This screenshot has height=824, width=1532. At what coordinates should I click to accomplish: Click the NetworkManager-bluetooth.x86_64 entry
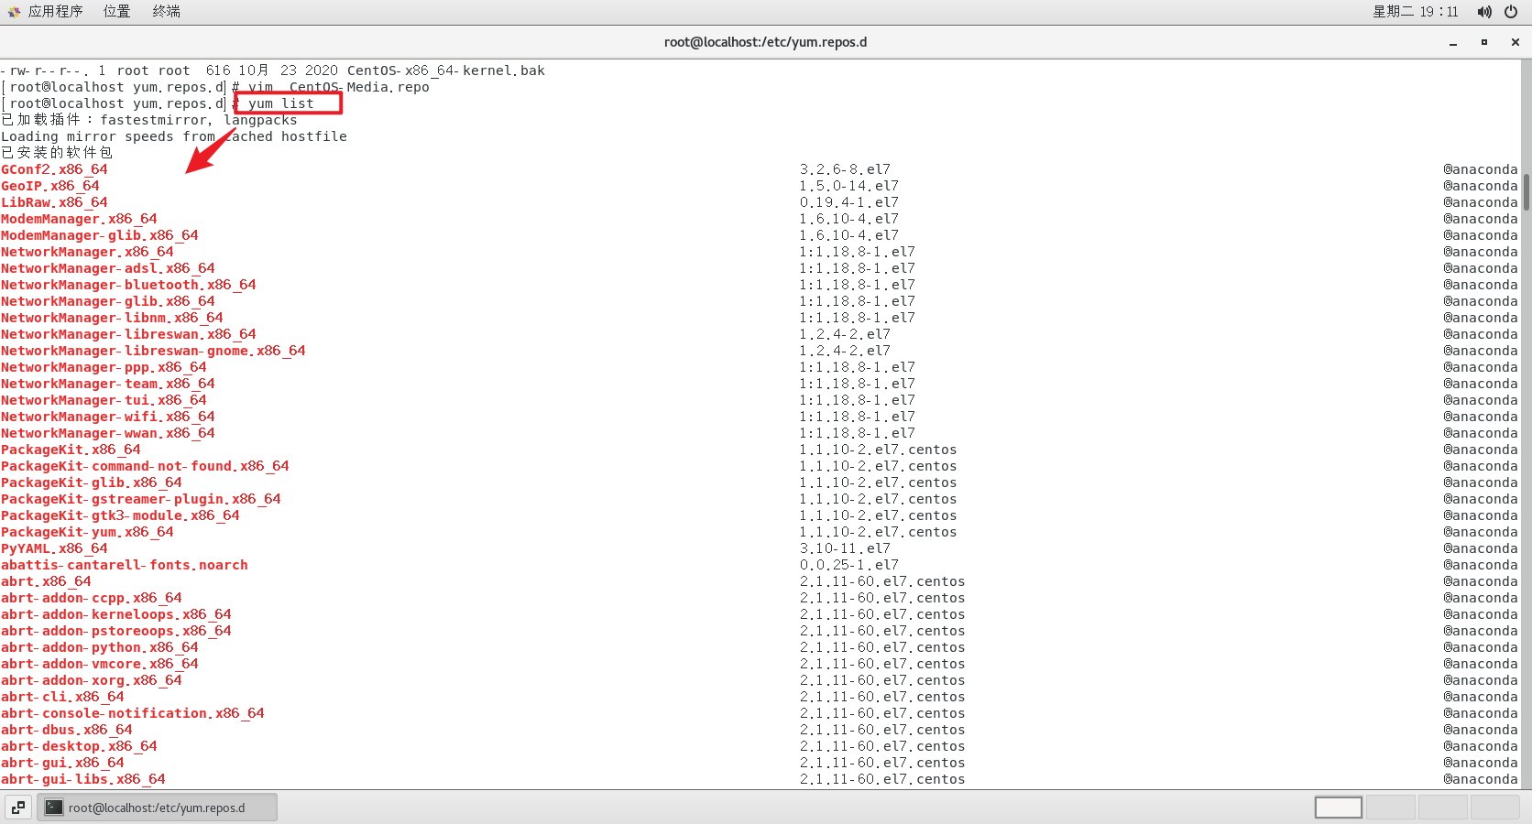pyautogui.click(x=128, y=285)
